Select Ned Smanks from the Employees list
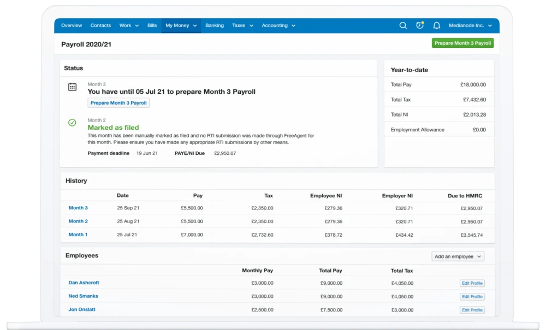The width and height of the screenshot is (546, 330). 82,296
